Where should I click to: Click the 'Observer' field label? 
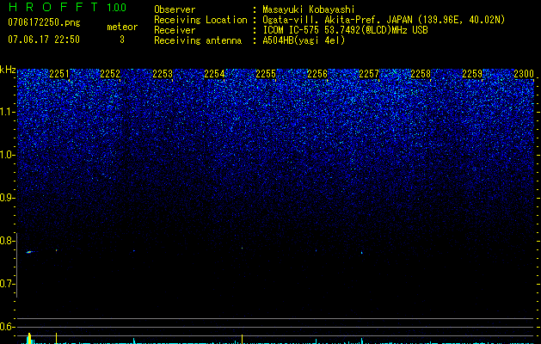pos(175,9)
